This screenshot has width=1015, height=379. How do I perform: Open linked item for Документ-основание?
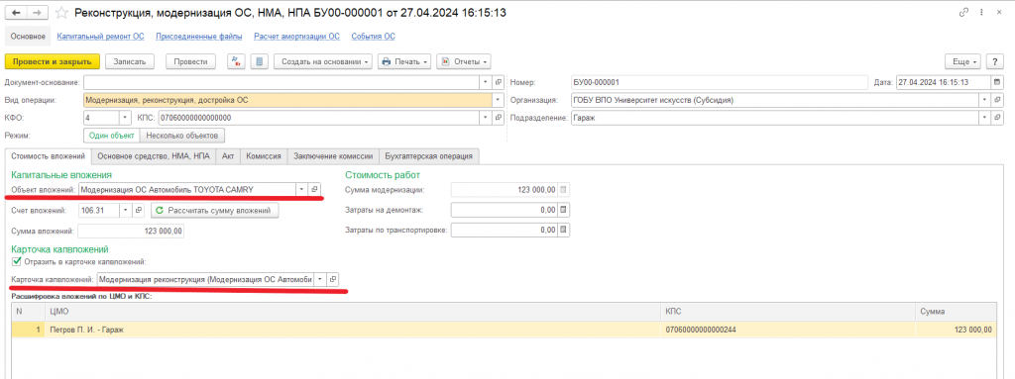click(498, 82)
